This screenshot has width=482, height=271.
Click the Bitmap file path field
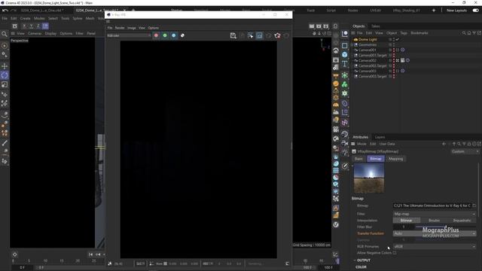pos(432,206)
